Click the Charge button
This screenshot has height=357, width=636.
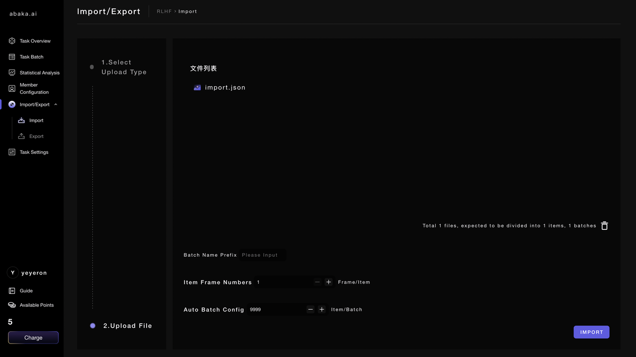33,338
